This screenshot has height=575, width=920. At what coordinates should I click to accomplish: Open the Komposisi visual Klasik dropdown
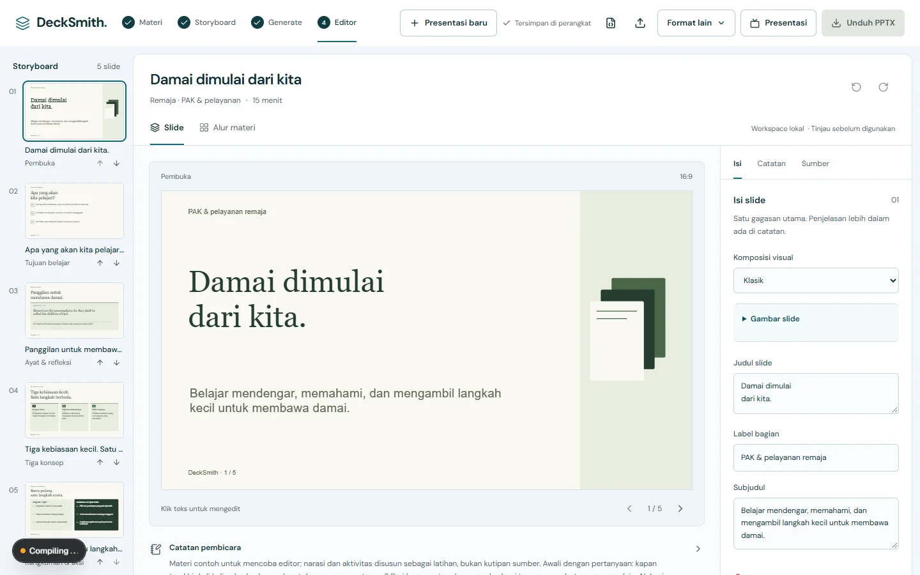pos(816,280)
